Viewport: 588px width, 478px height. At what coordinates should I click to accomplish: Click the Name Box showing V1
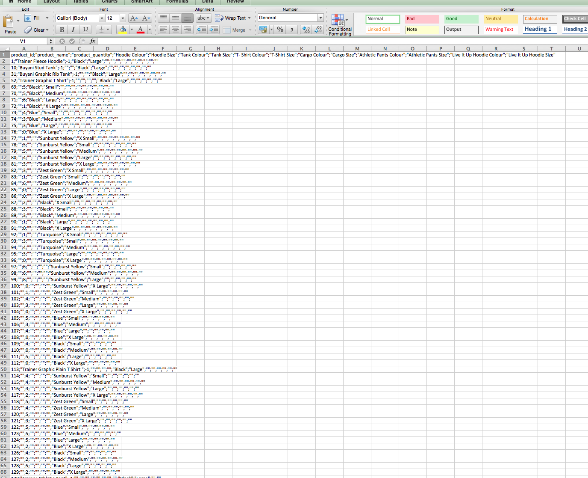click(x=24, y=41)
